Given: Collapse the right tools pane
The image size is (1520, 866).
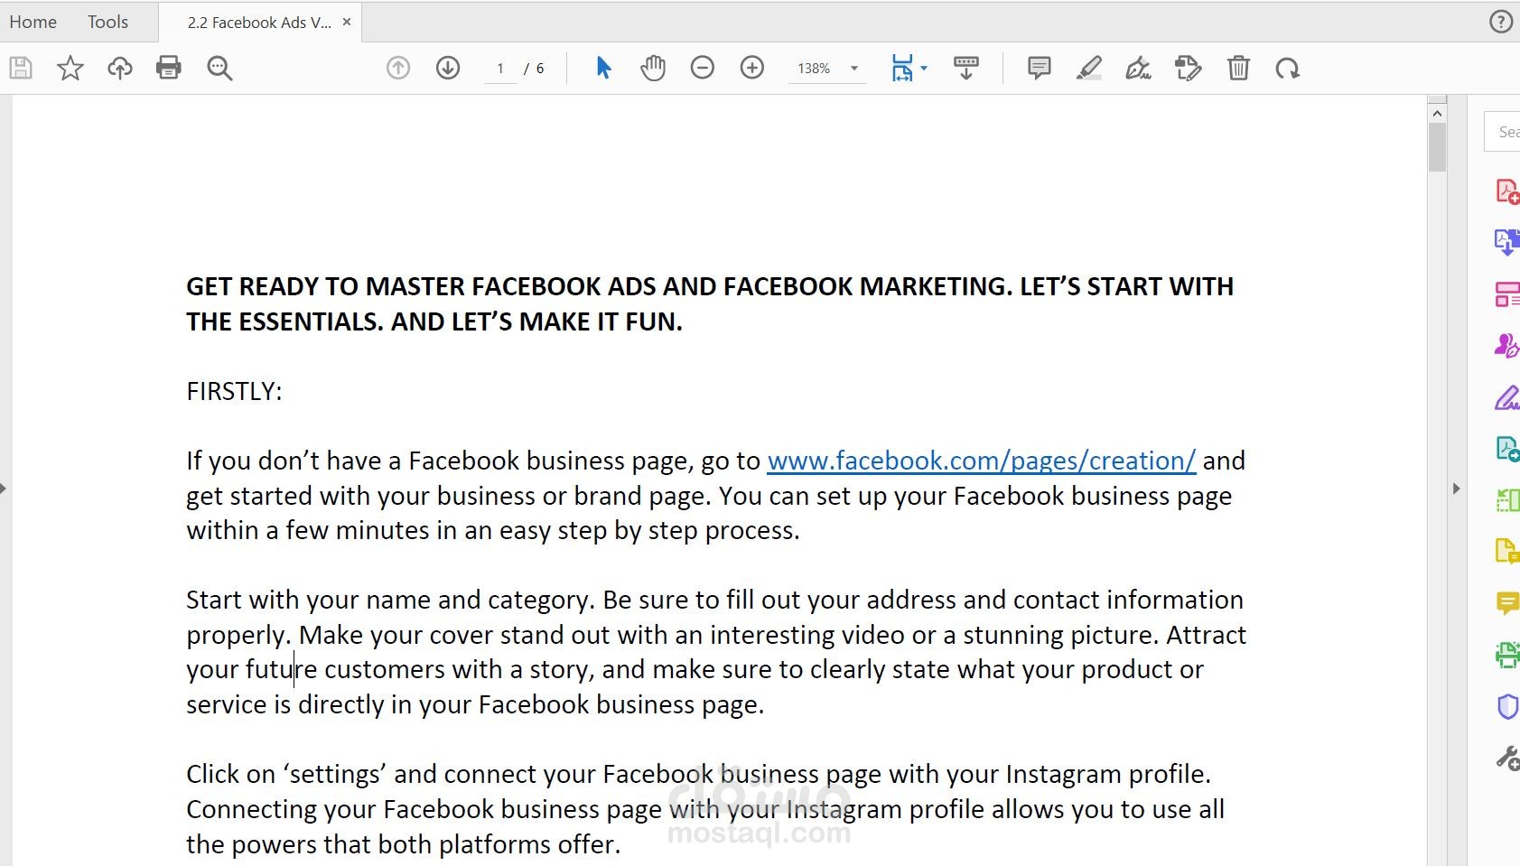Looking at the screenshot, I should click(1456, 489).
